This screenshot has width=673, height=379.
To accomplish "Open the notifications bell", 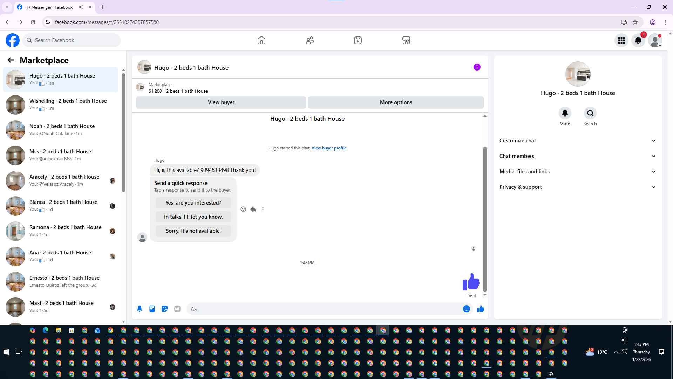I will click(638, 40).
